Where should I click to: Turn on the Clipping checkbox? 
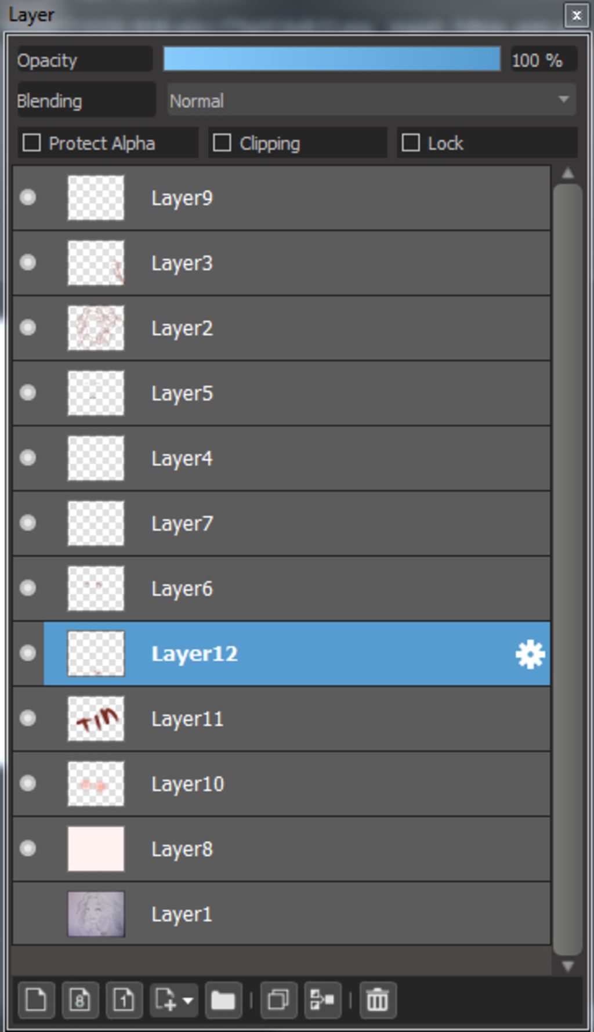[x=222, y=143]
